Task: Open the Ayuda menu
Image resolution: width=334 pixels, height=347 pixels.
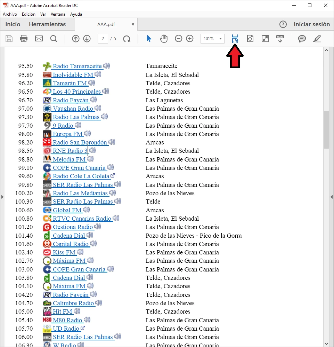Action: [x=76, y=14]
